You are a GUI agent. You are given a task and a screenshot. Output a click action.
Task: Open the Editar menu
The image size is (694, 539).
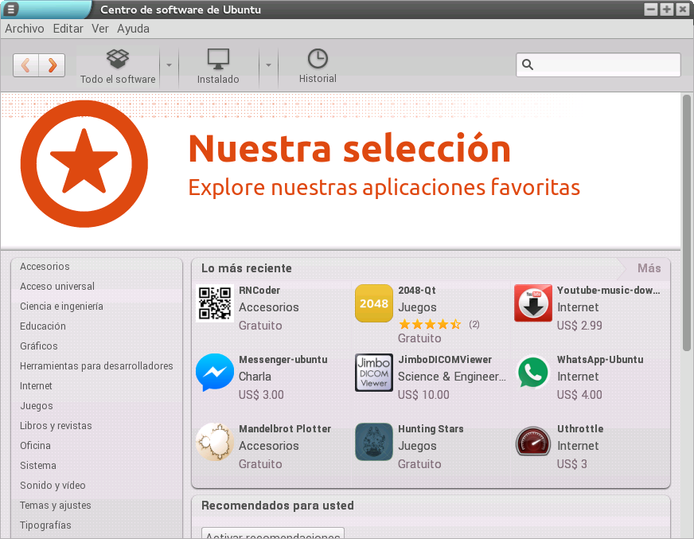click(x=68, y=29)
